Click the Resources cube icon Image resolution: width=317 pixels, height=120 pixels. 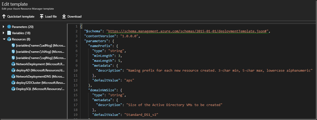pyautogui.click(x=9, y=39)
